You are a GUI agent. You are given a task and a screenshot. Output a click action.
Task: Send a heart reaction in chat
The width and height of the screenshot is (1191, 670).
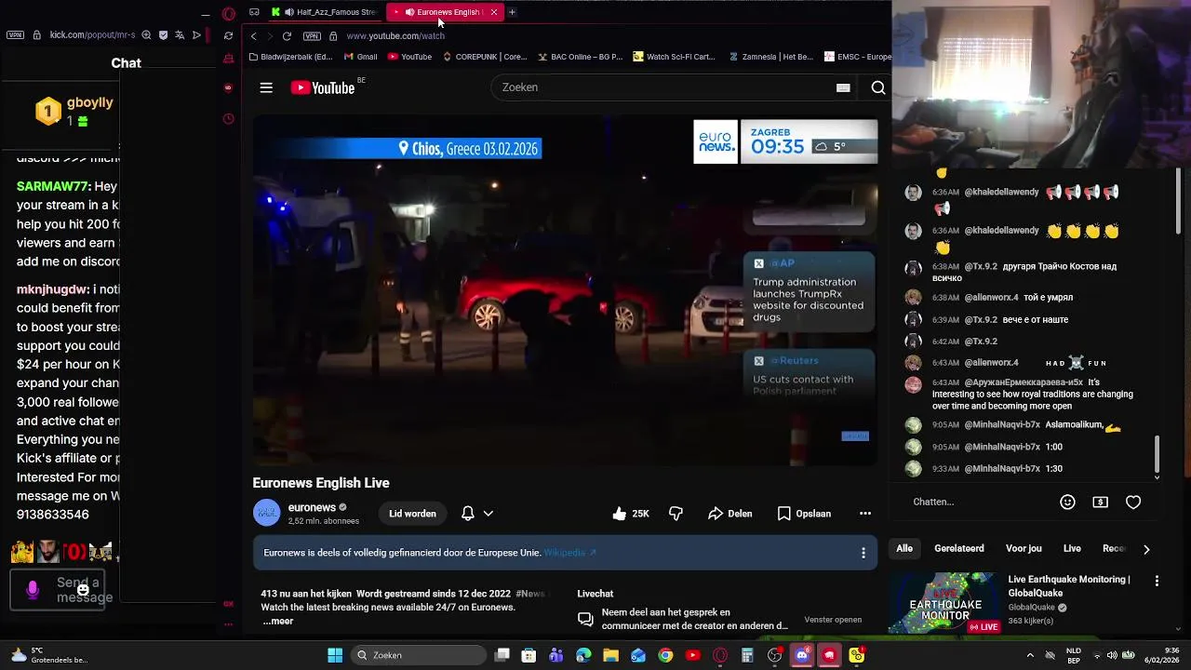tap(1133, 502)
